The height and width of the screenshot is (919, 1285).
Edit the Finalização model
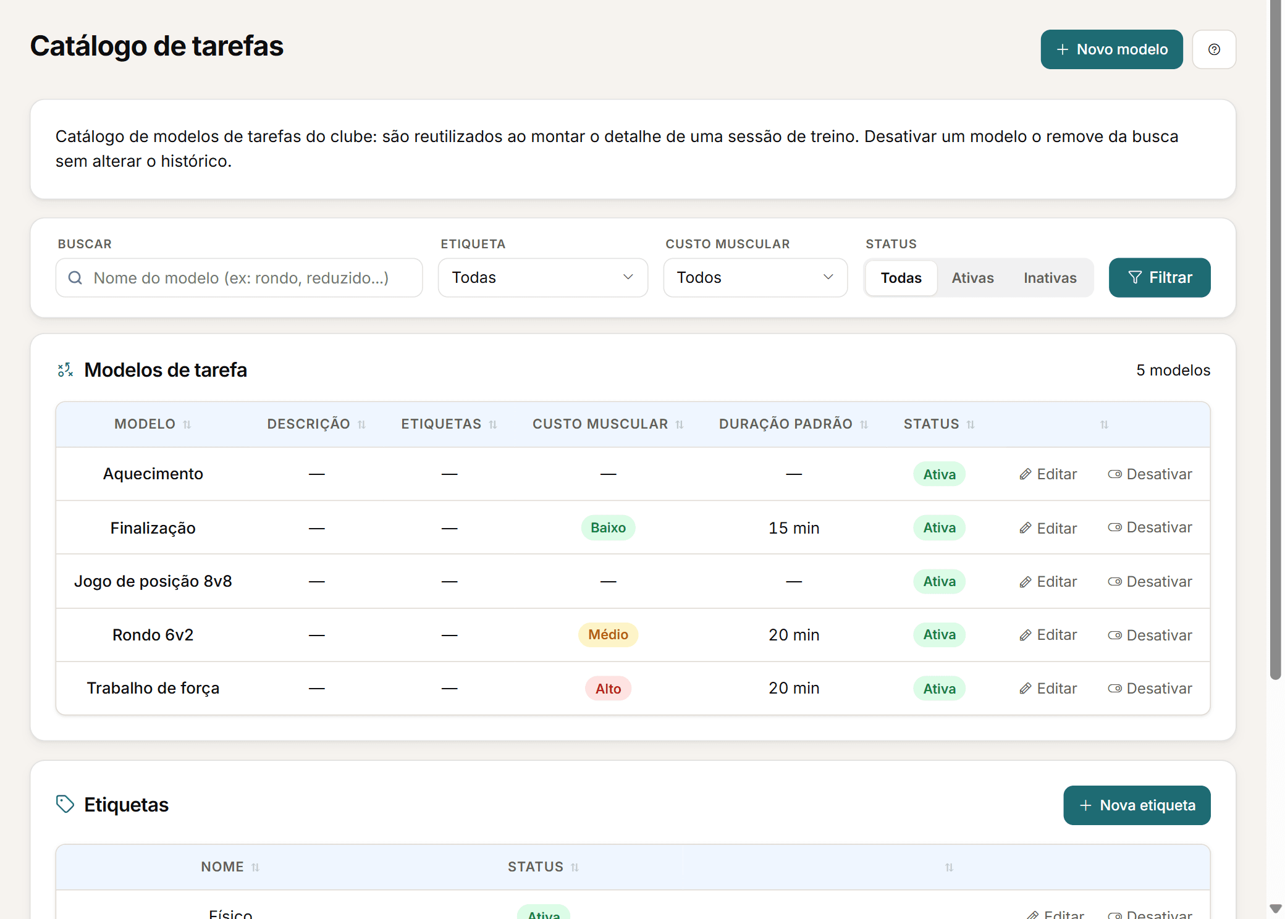[1048, 528]
